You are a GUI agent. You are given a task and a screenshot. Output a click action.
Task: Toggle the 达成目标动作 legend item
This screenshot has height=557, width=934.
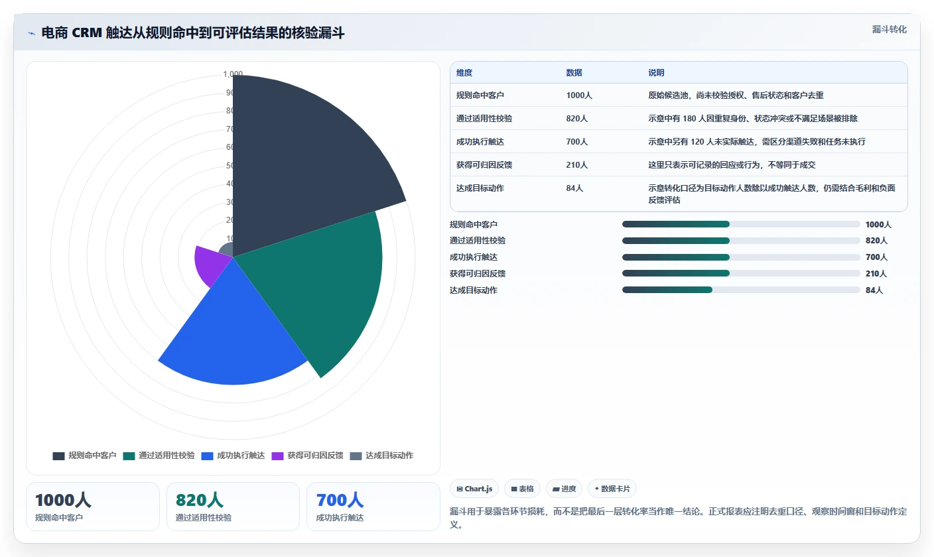pyautogui.click(x=381, y=456)
